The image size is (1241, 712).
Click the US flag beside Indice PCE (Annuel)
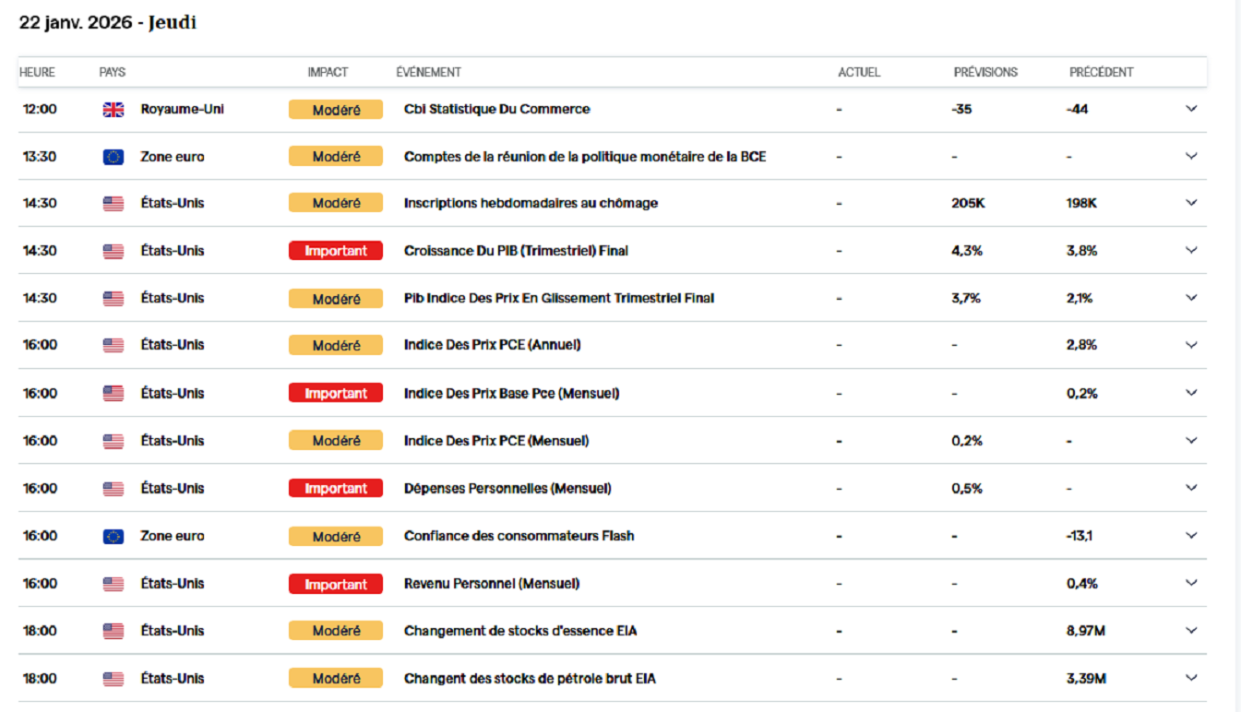(113, 346)
